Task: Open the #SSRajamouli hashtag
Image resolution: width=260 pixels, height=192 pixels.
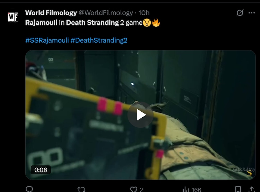Action: click(x=47, y=40)
